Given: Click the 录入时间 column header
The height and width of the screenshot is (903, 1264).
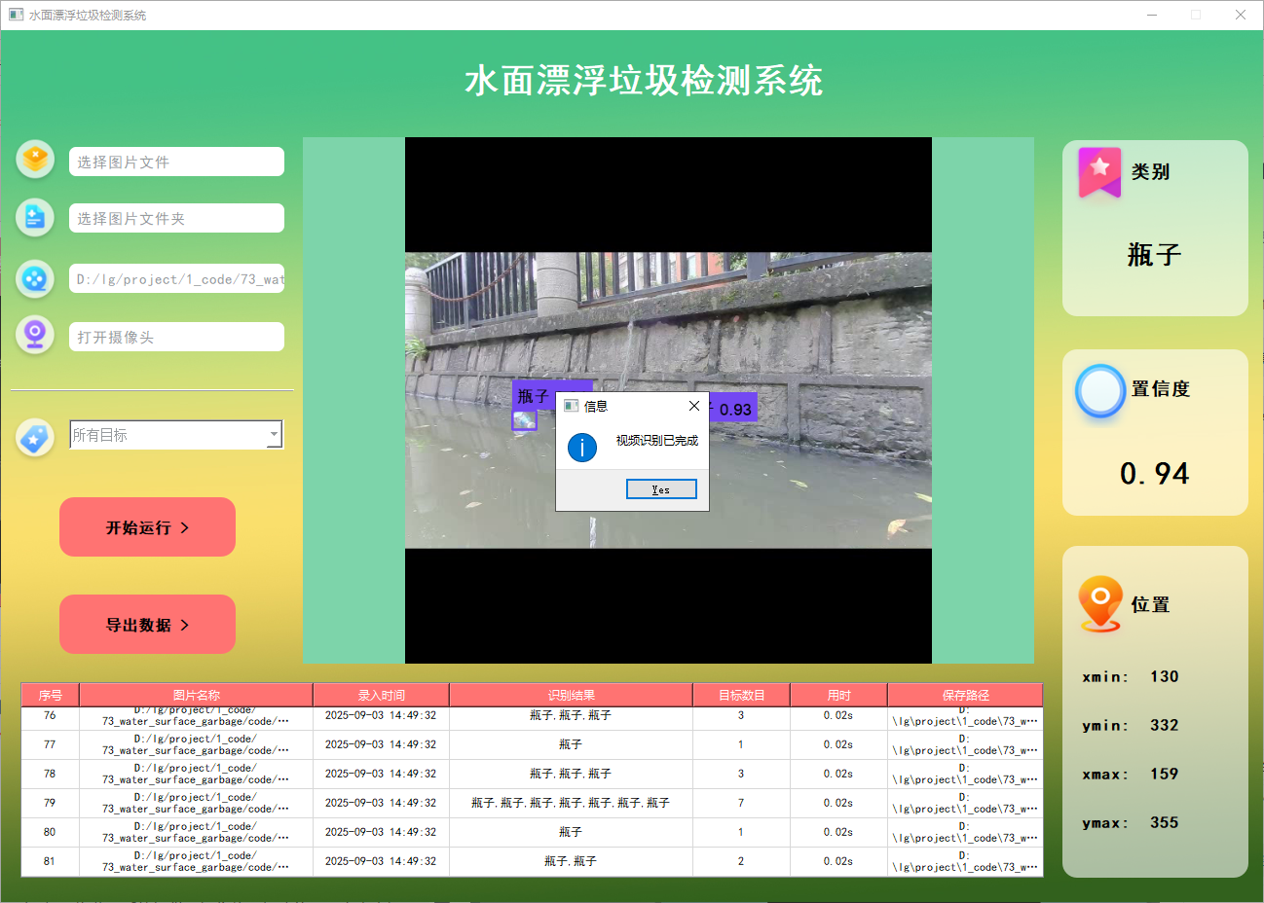Looking at the screenshot, I should pyautogui.click(x=382, y=695).
